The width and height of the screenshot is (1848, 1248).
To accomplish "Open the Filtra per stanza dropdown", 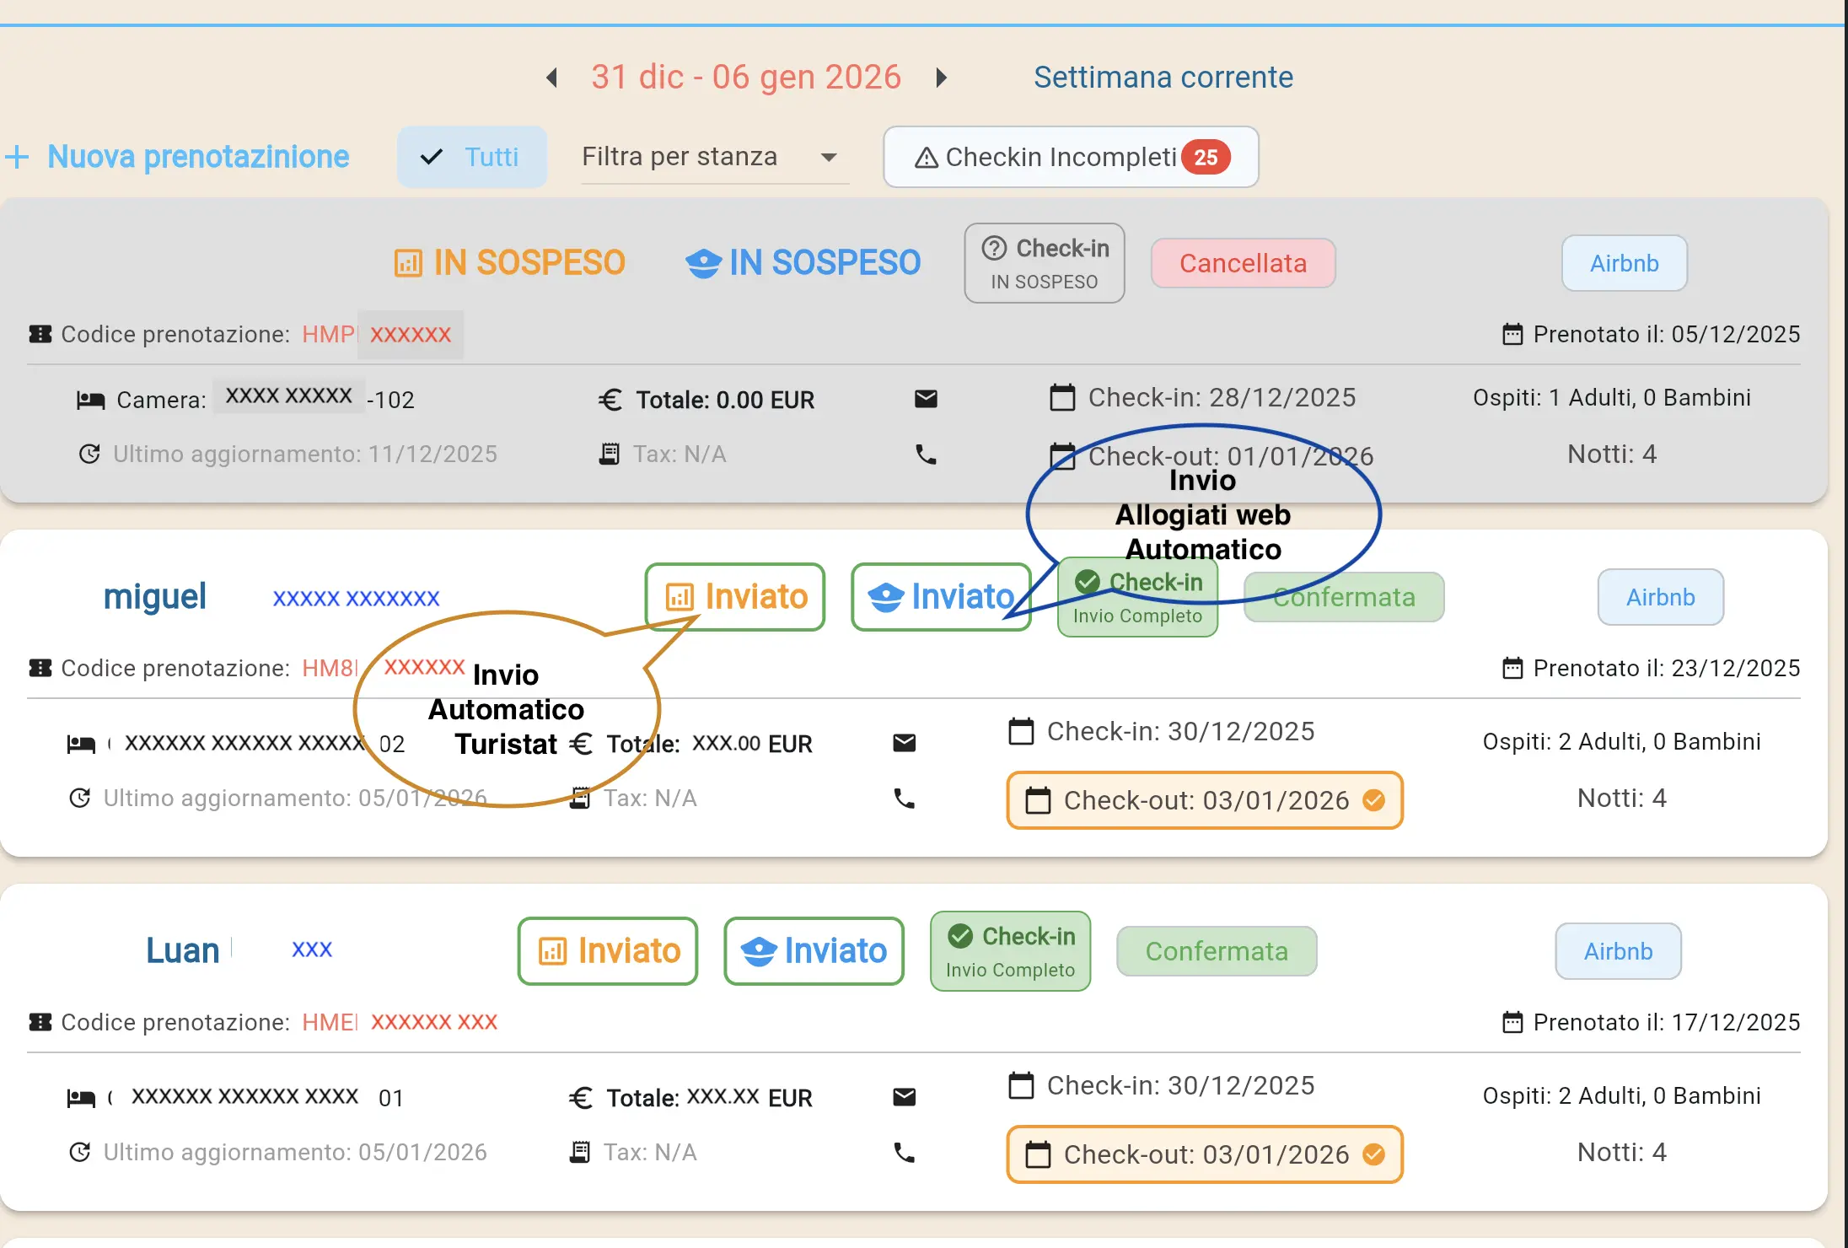I will (x=713, y=157).
